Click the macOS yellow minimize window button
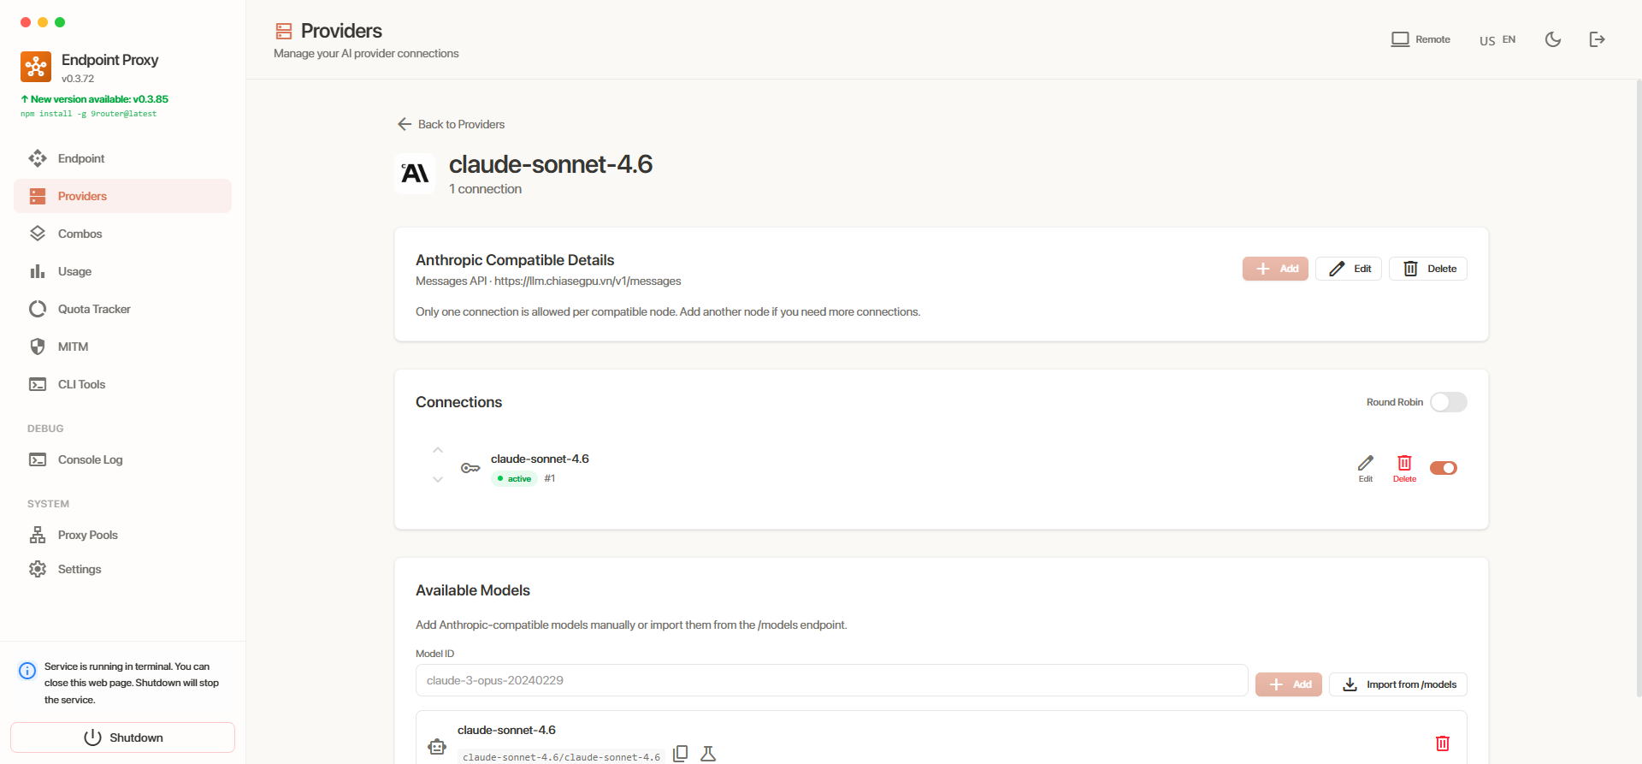 [x=43, y=22]
